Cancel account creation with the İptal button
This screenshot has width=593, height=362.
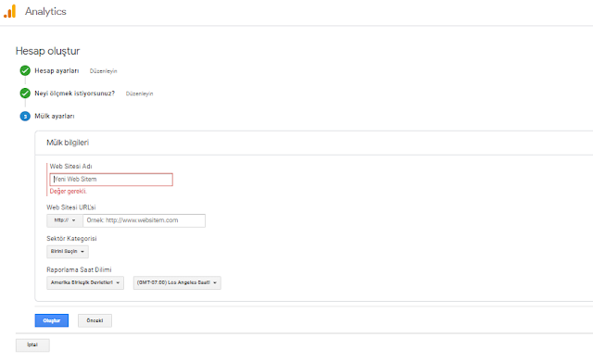pyautogui.click(x=32, y=345)
